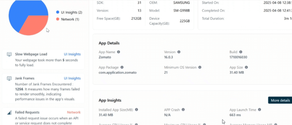Click the App Launch Time value 663 ms
Viewport: 292px width, 125px height.
235,115
